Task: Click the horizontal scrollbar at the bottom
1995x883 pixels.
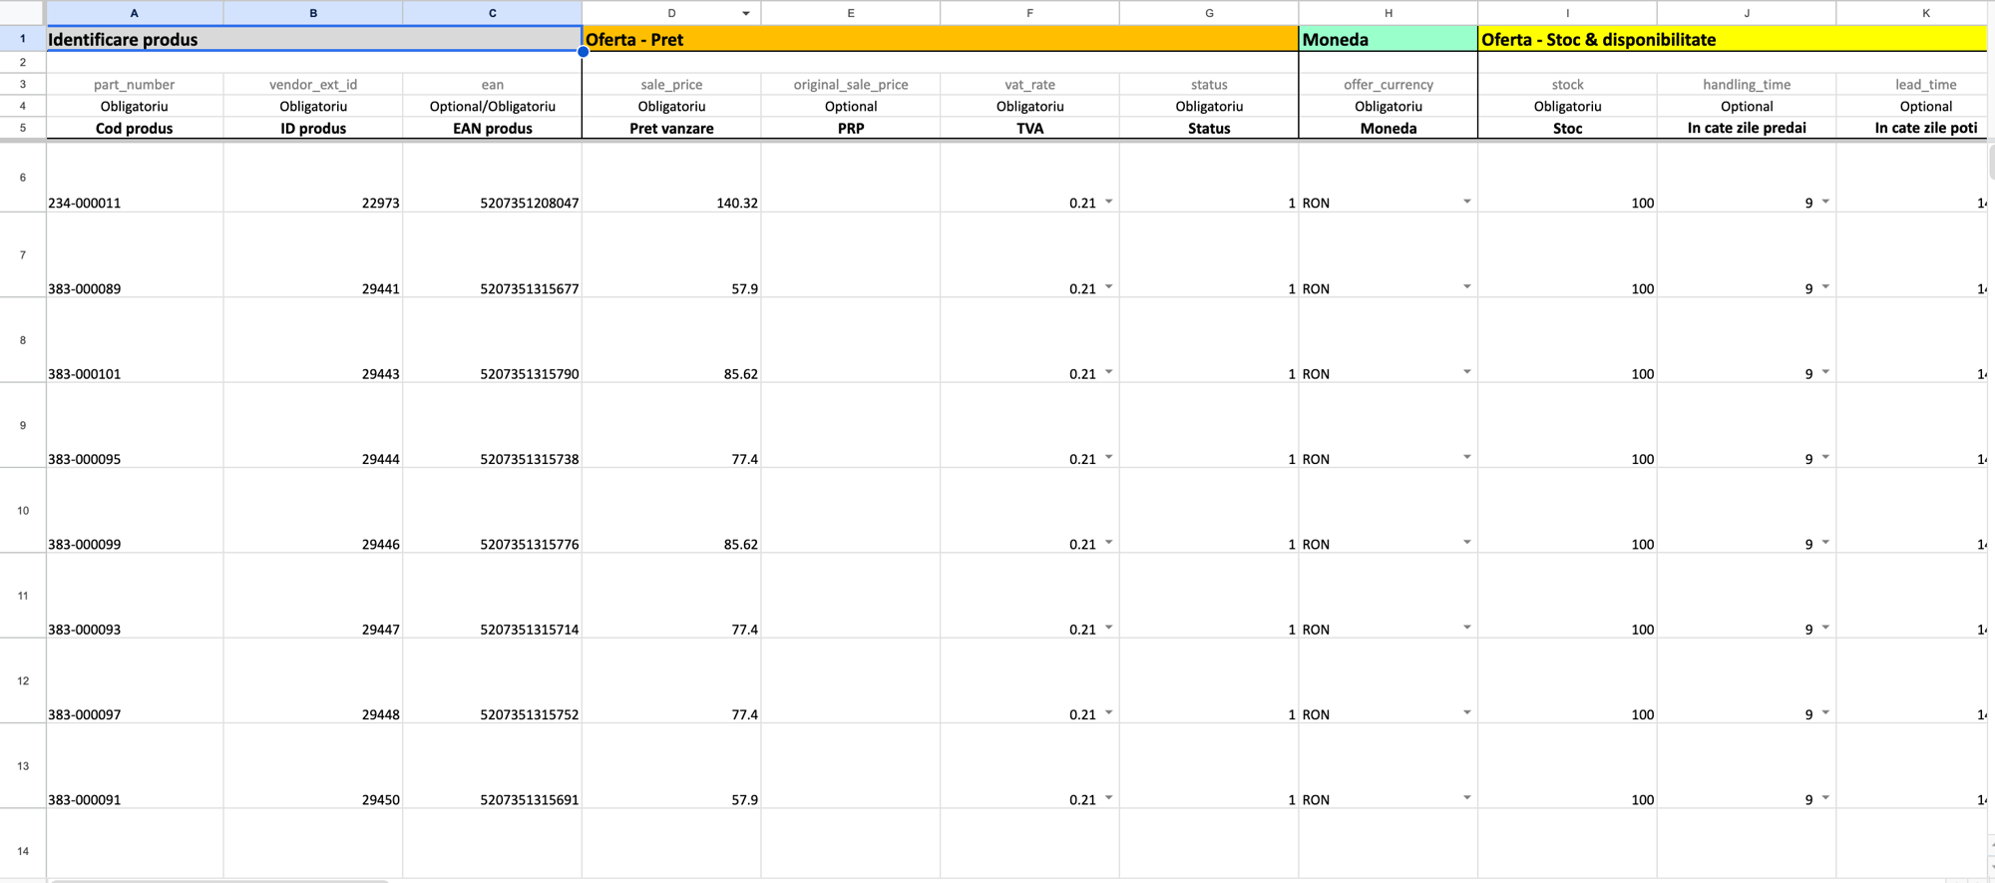Action: (x=219, y=880)
